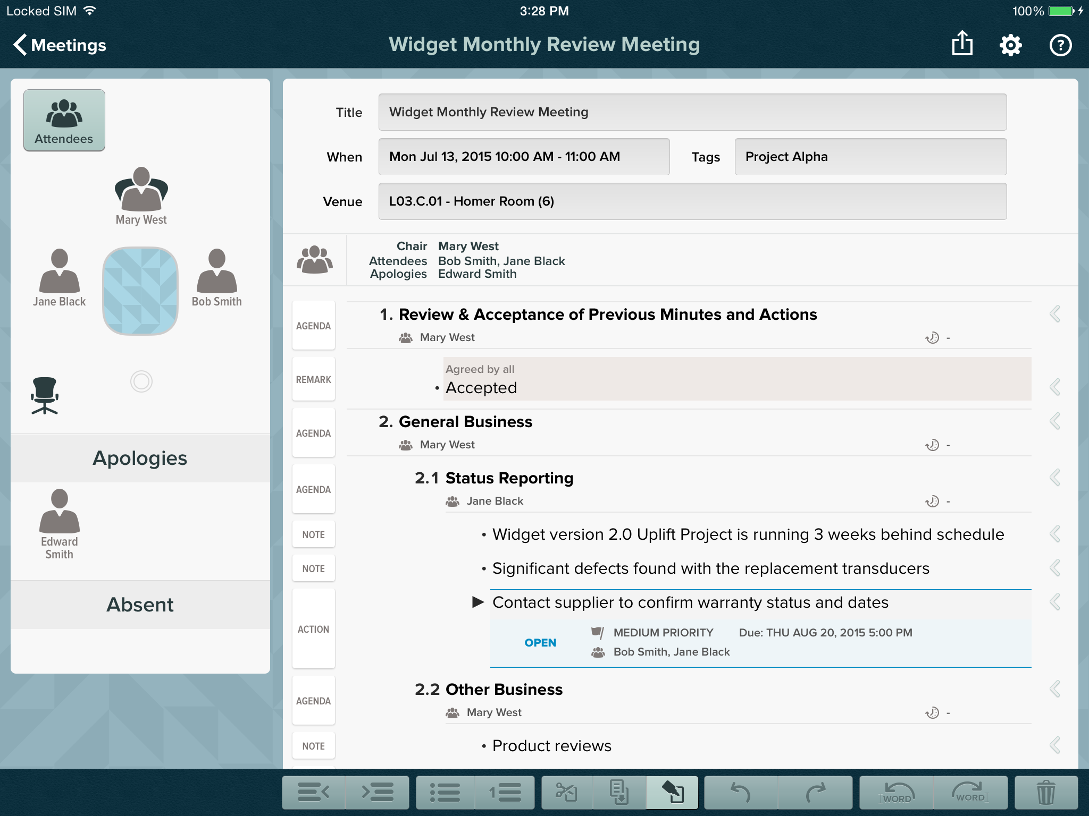Delete item with trash icon
Image resolution: width=1089 pixels, height=816 pixels.
[1045, 793]
